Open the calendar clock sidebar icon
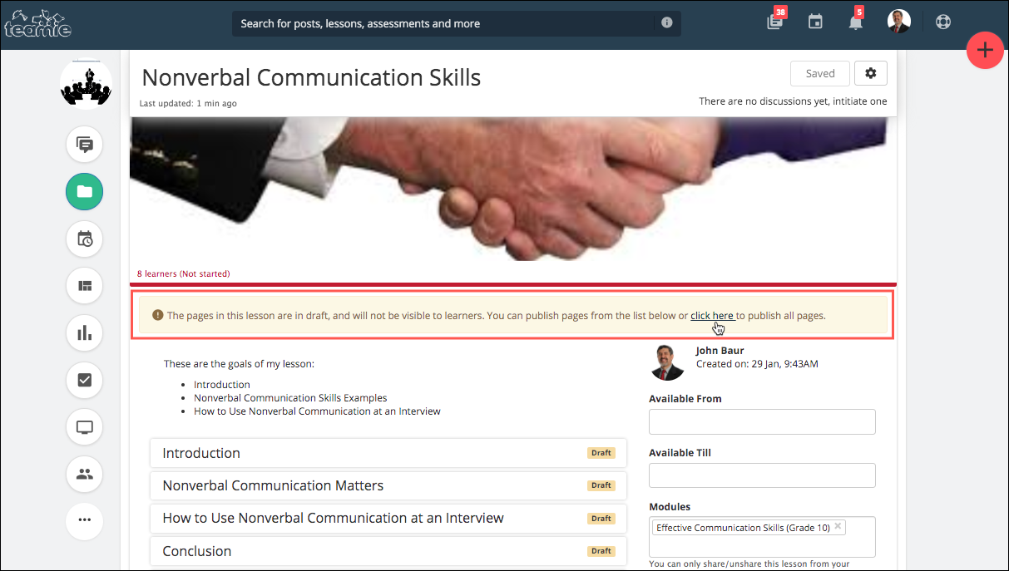This screenshot has width=1009, height=571. point(84,239)
